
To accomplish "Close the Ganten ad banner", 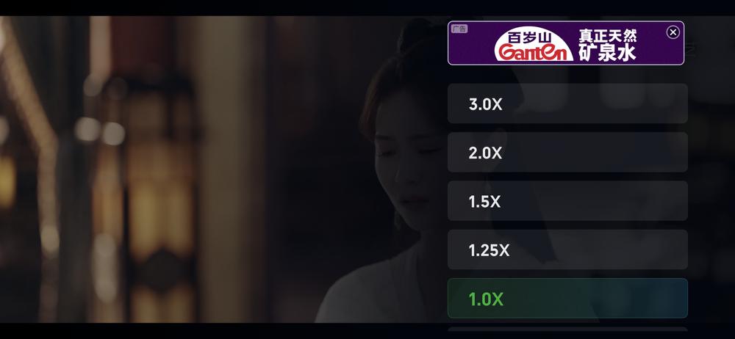I will (x=673, y=32).
